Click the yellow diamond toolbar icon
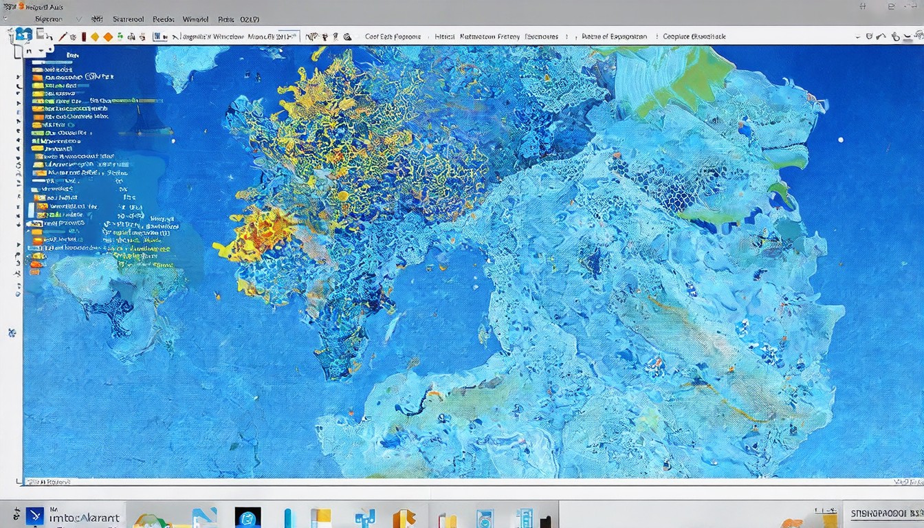The image size is (924, 528). pyautogui.click(x=95, y=37)
